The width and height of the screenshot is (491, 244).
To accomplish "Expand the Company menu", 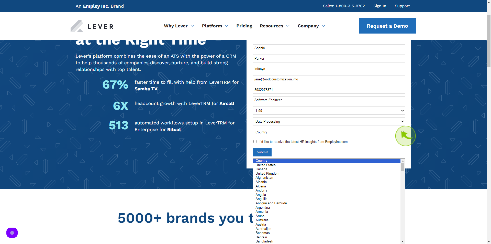I will [x=311, y=26].
